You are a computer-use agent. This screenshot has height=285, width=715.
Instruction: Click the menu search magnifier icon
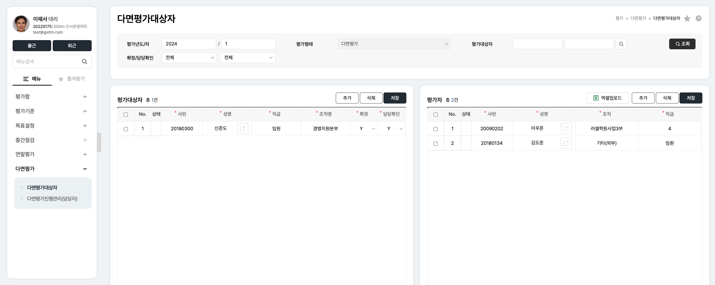point(84,62)
